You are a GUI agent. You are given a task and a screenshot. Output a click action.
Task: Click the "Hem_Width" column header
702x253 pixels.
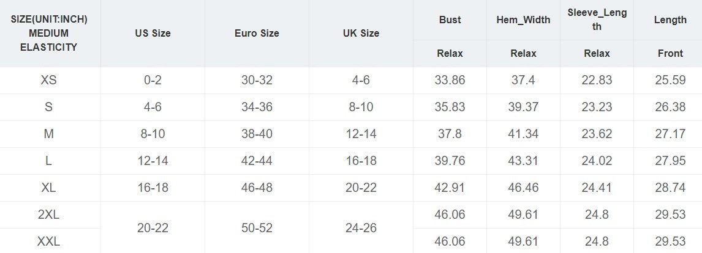click(x=523, y=20)
